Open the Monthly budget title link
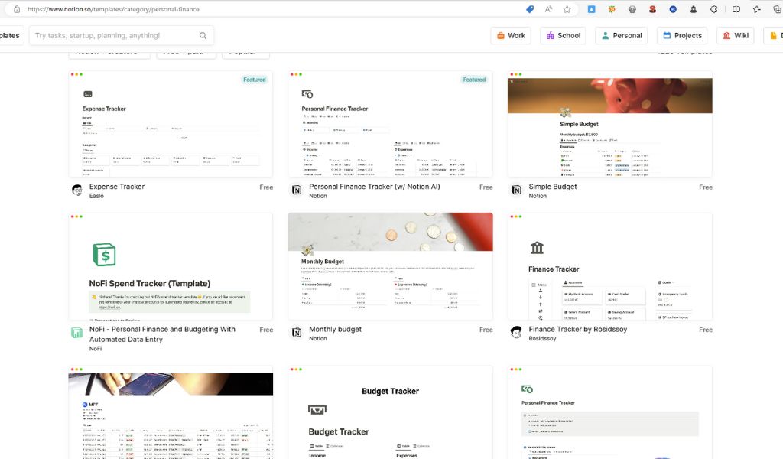Viewport: 783px width, 459px height. [335, 329]
